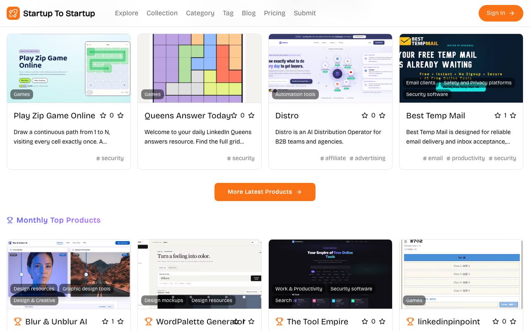Click the star before Distro's count
The width and height of the screenshot is (530, 331).
[365, 115]
